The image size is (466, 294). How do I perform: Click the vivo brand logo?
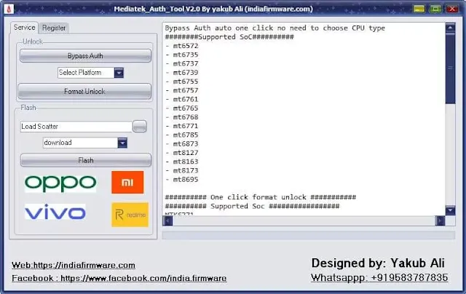pos(55,212)
